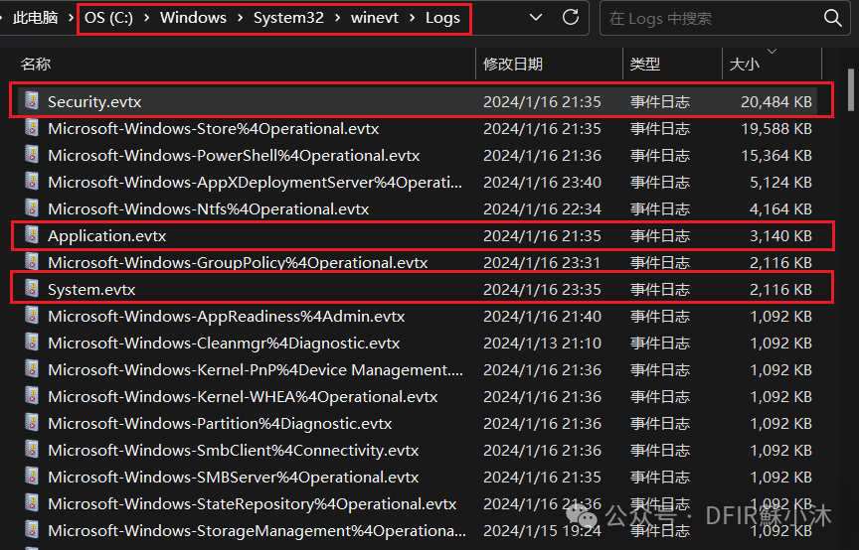
Task: Expand the chevron after Windows breadcrumb
Action: 240,18
